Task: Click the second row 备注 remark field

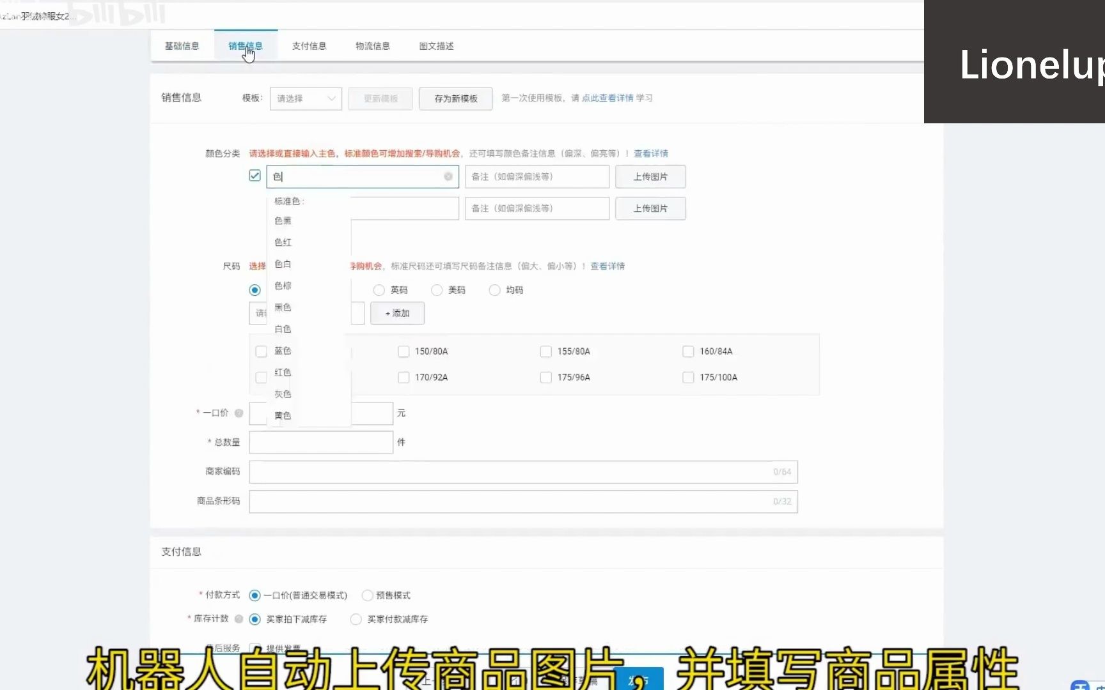Action: coord(537,208)
